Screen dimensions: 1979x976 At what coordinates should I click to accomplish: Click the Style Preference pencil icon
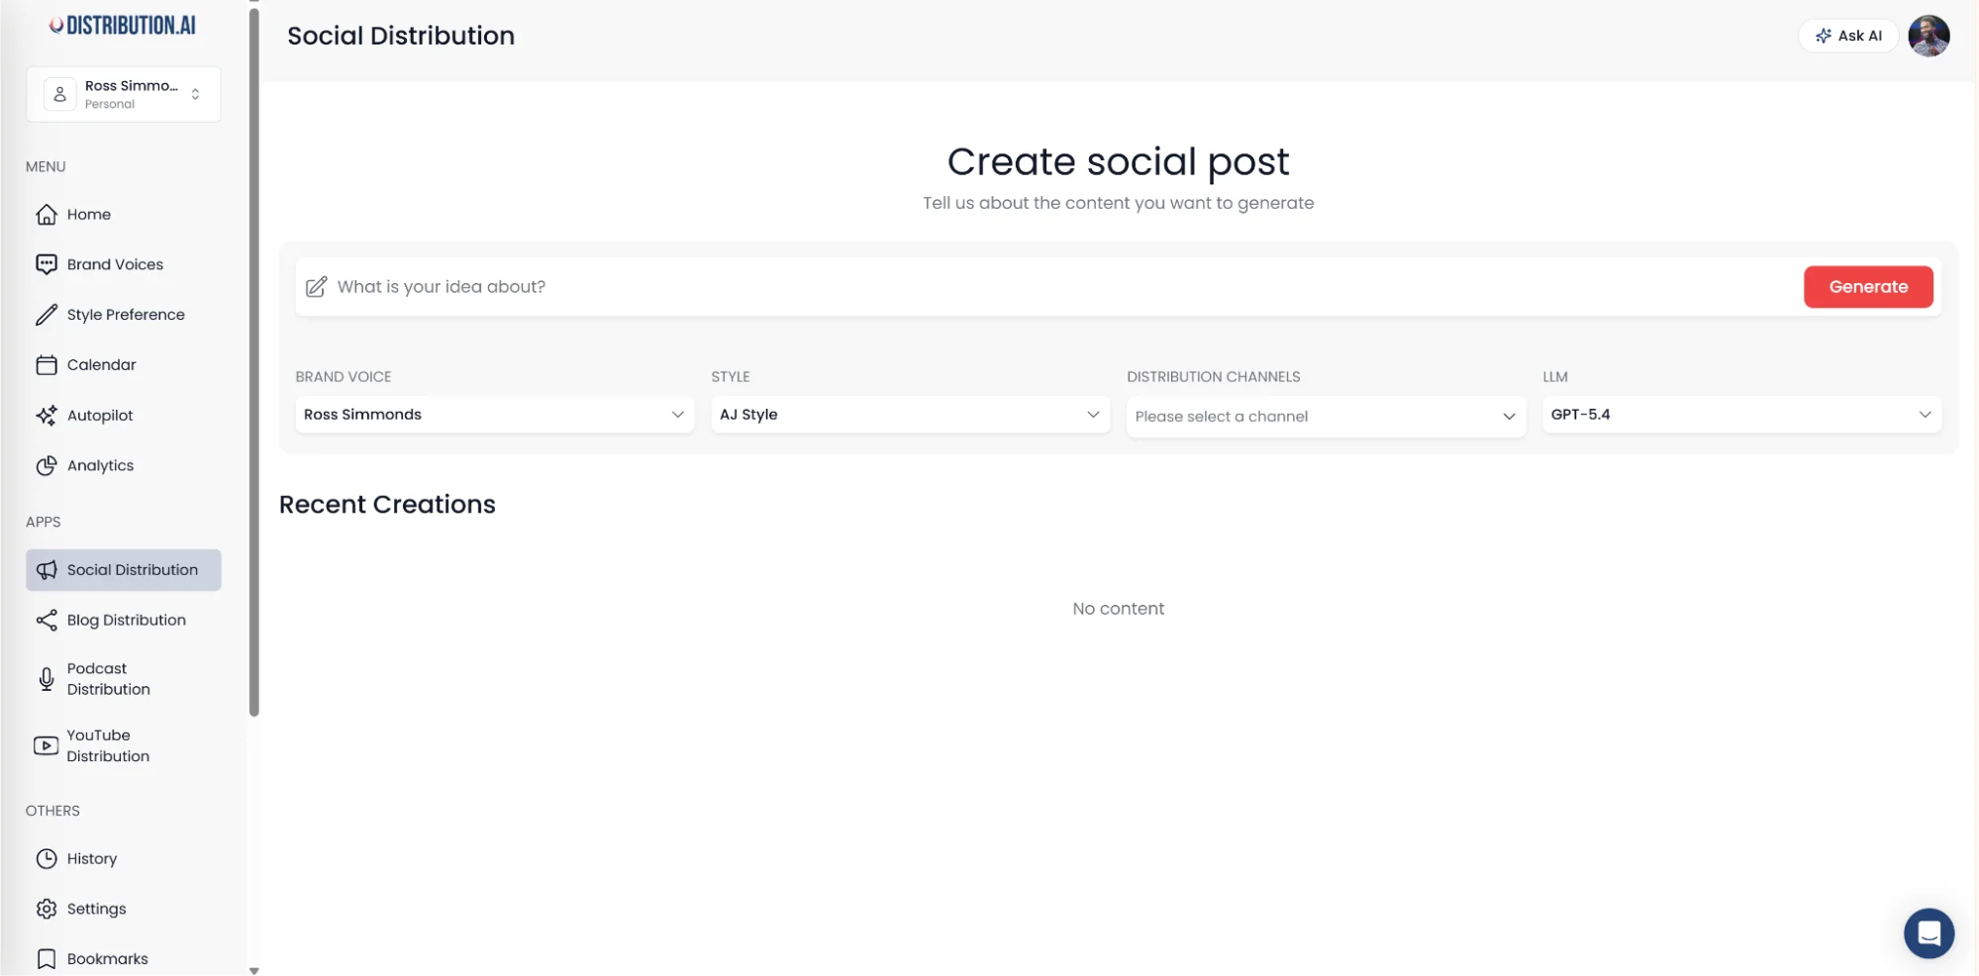click(x=47, y=315)
